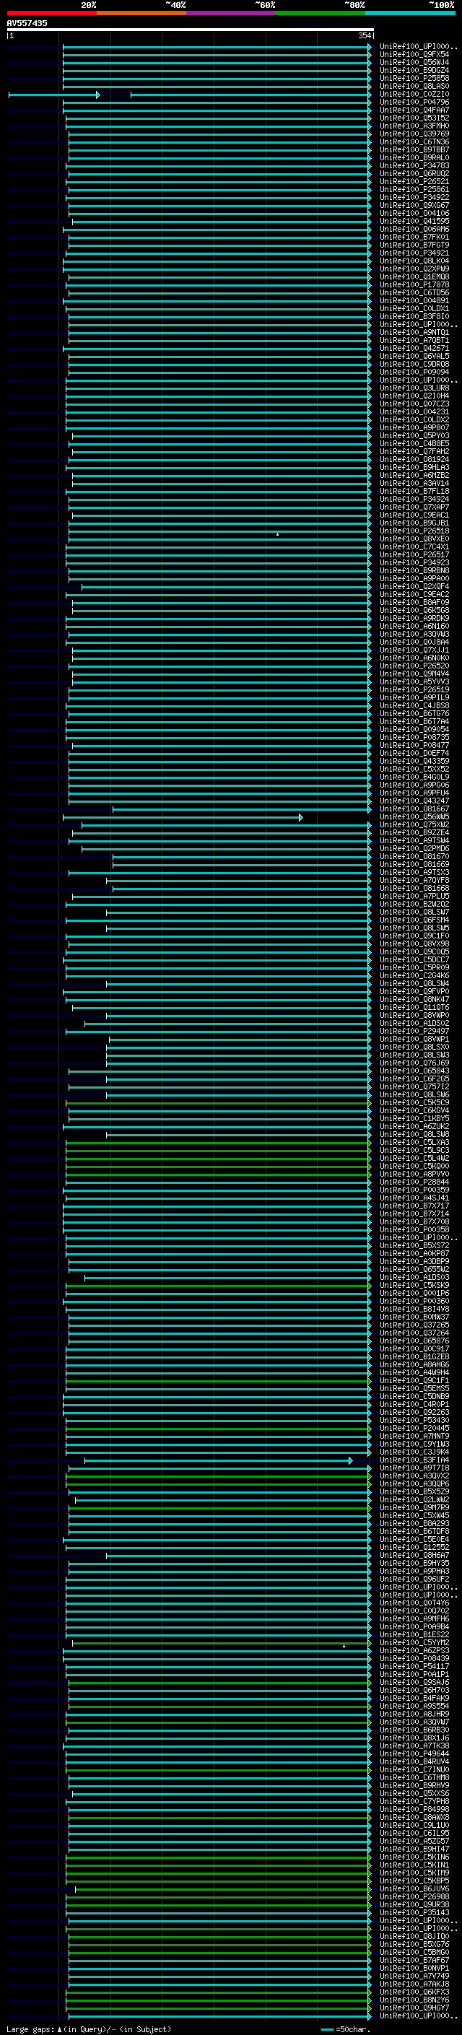
Task: Open hit UniRef100_C0Z2I0
Action: [x=414, y=94]
